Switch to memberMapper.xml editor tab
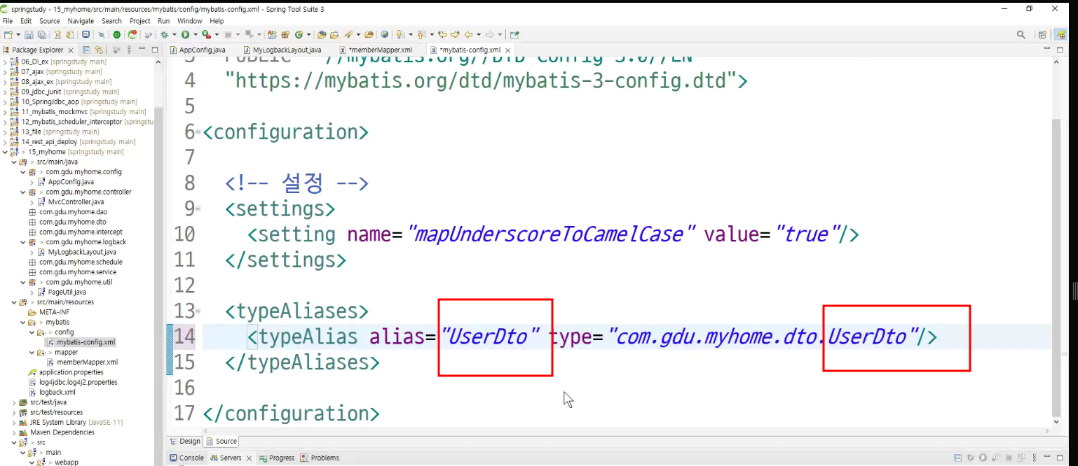Viewport: 1078px width, 466px height. coord(380,50)
